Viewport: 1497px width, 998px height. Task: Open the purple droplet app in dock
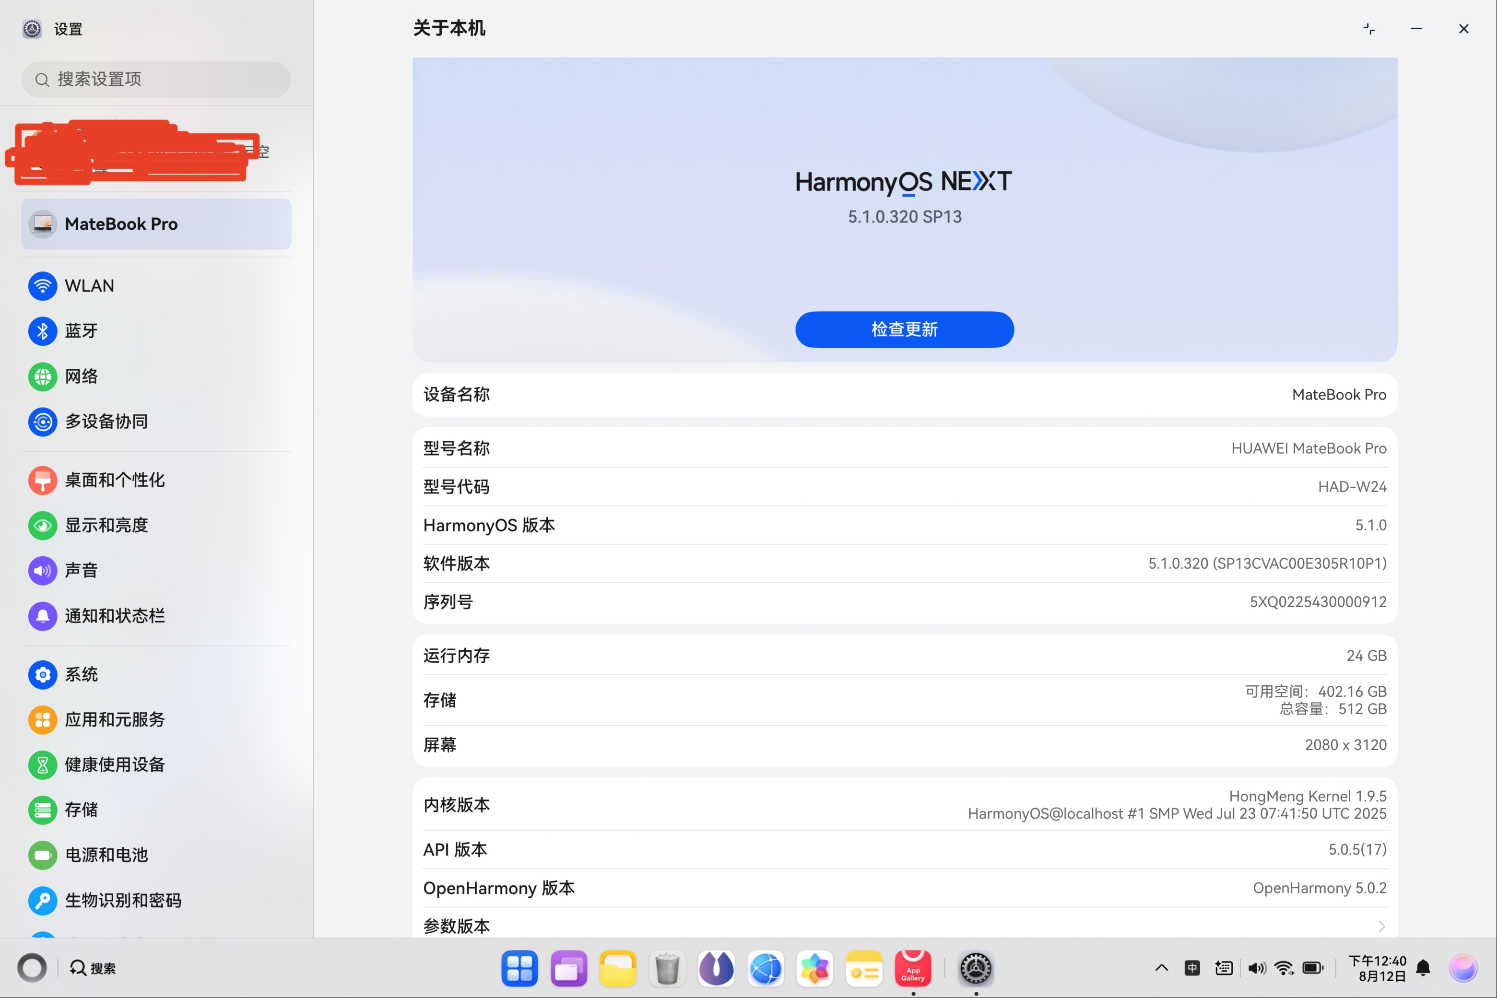pos(716,969)
